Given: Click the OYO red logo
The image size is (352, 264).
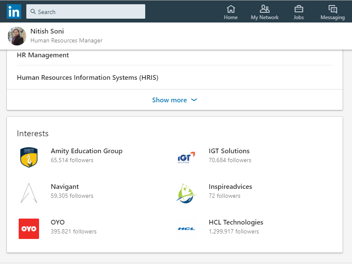Looking at the screenshot, I should [x=29, y=229].
